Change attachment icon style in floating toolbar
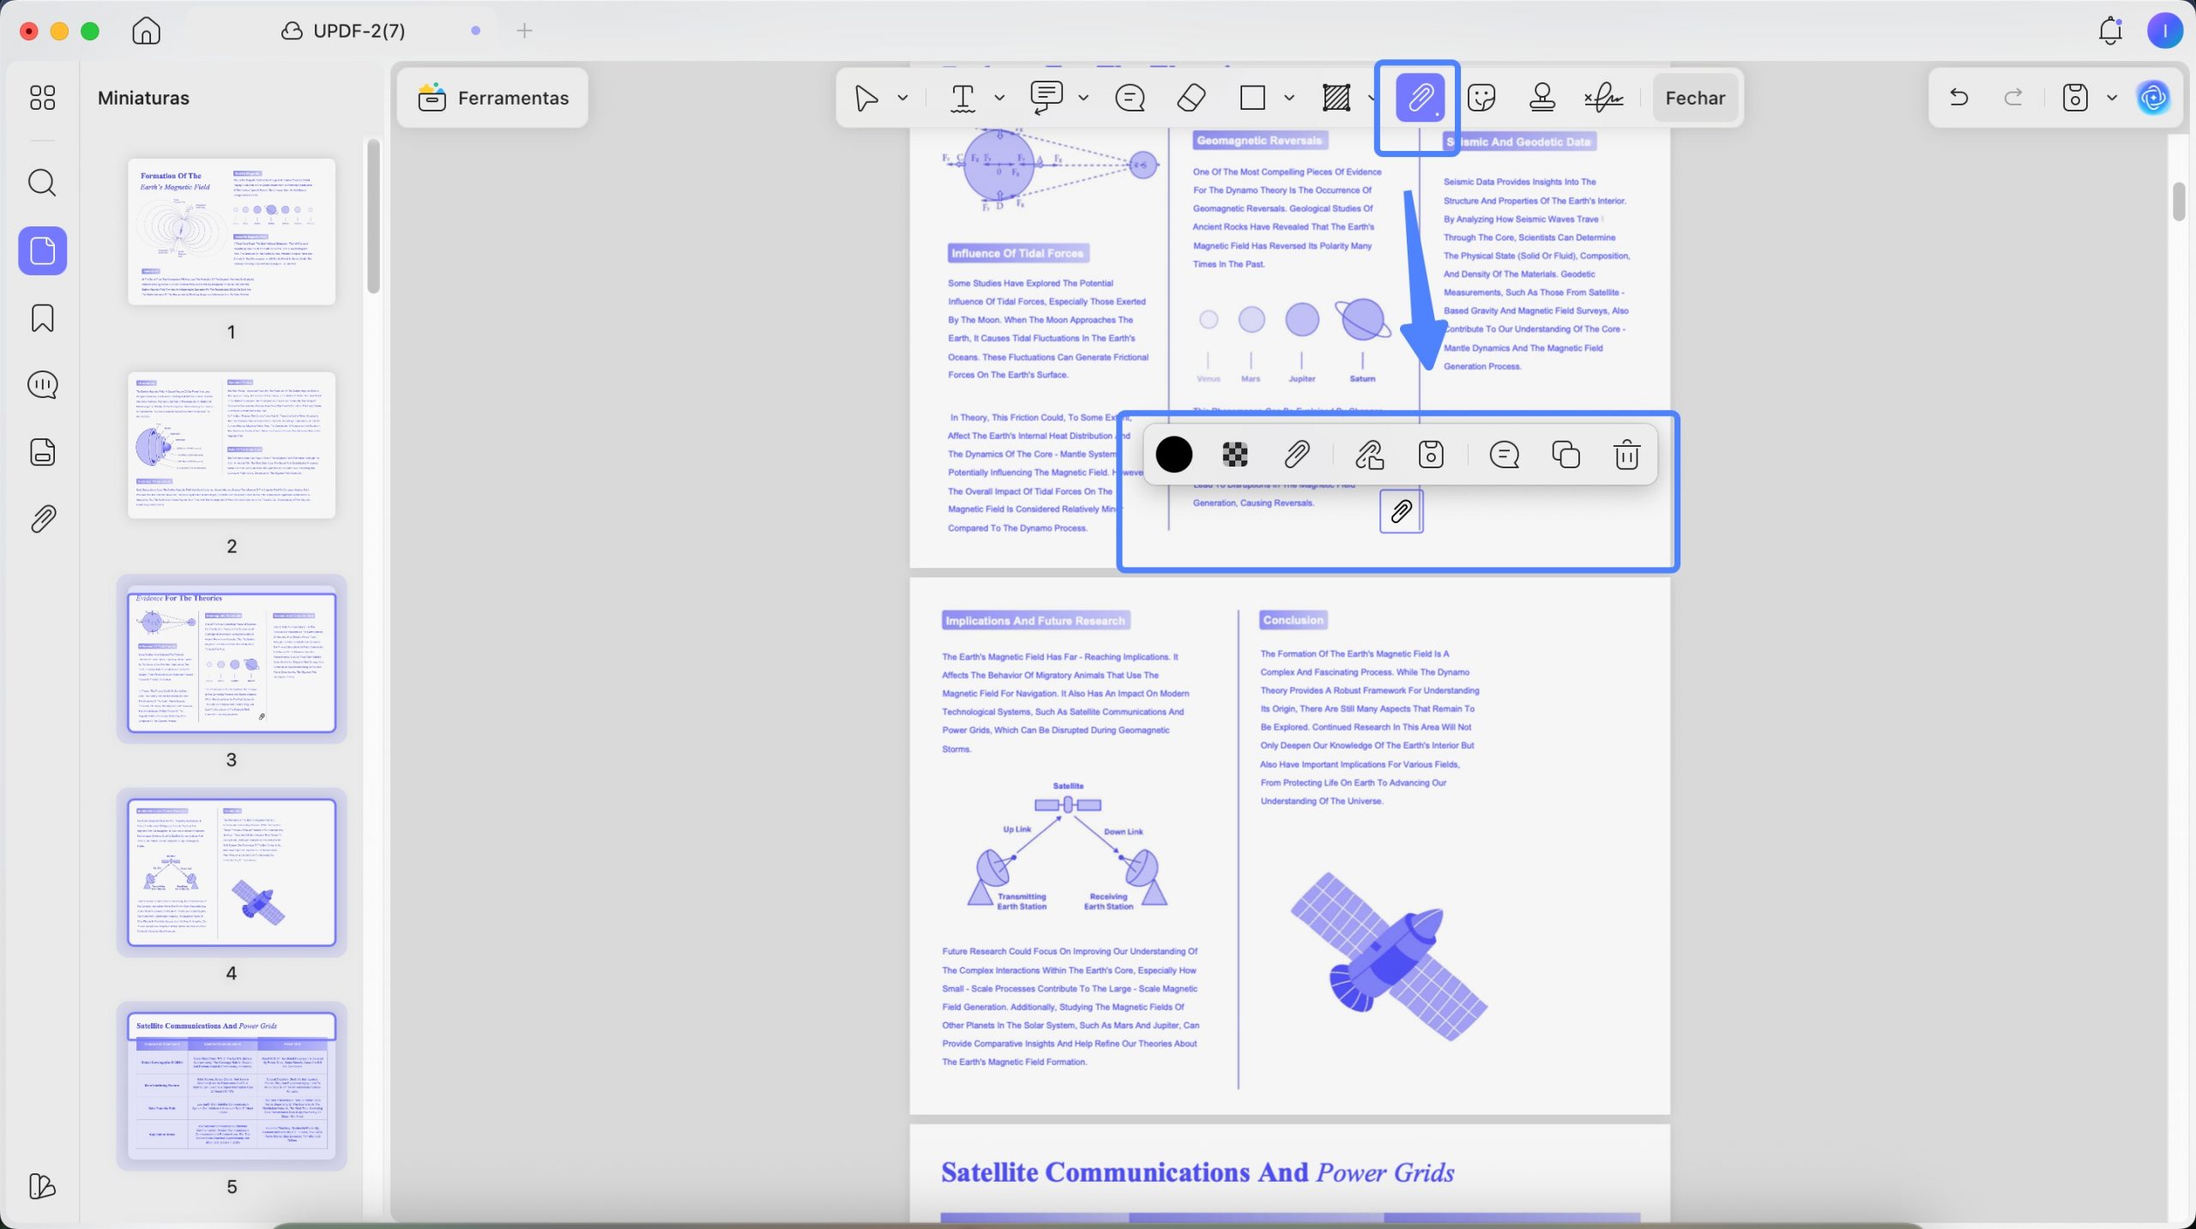The image size is (2196, 1229). click(1296, 455)
